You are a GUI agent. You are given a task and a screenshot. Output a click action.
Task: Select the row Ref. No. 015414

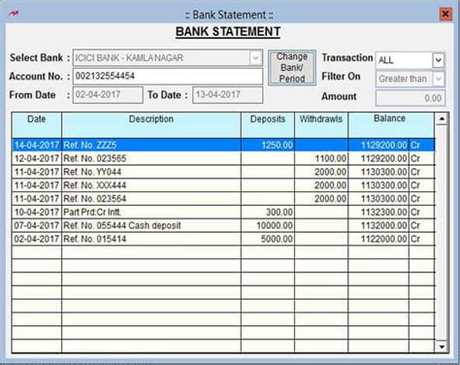[x=223, y=239]
